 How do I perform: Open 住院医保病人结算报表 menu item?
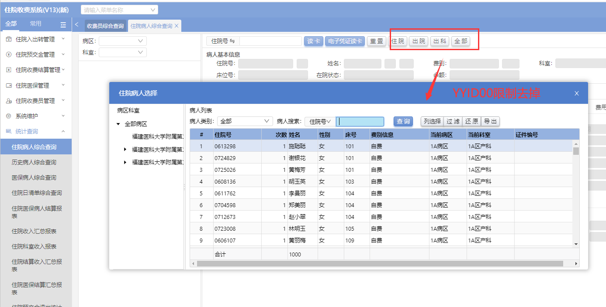(37, 212)
